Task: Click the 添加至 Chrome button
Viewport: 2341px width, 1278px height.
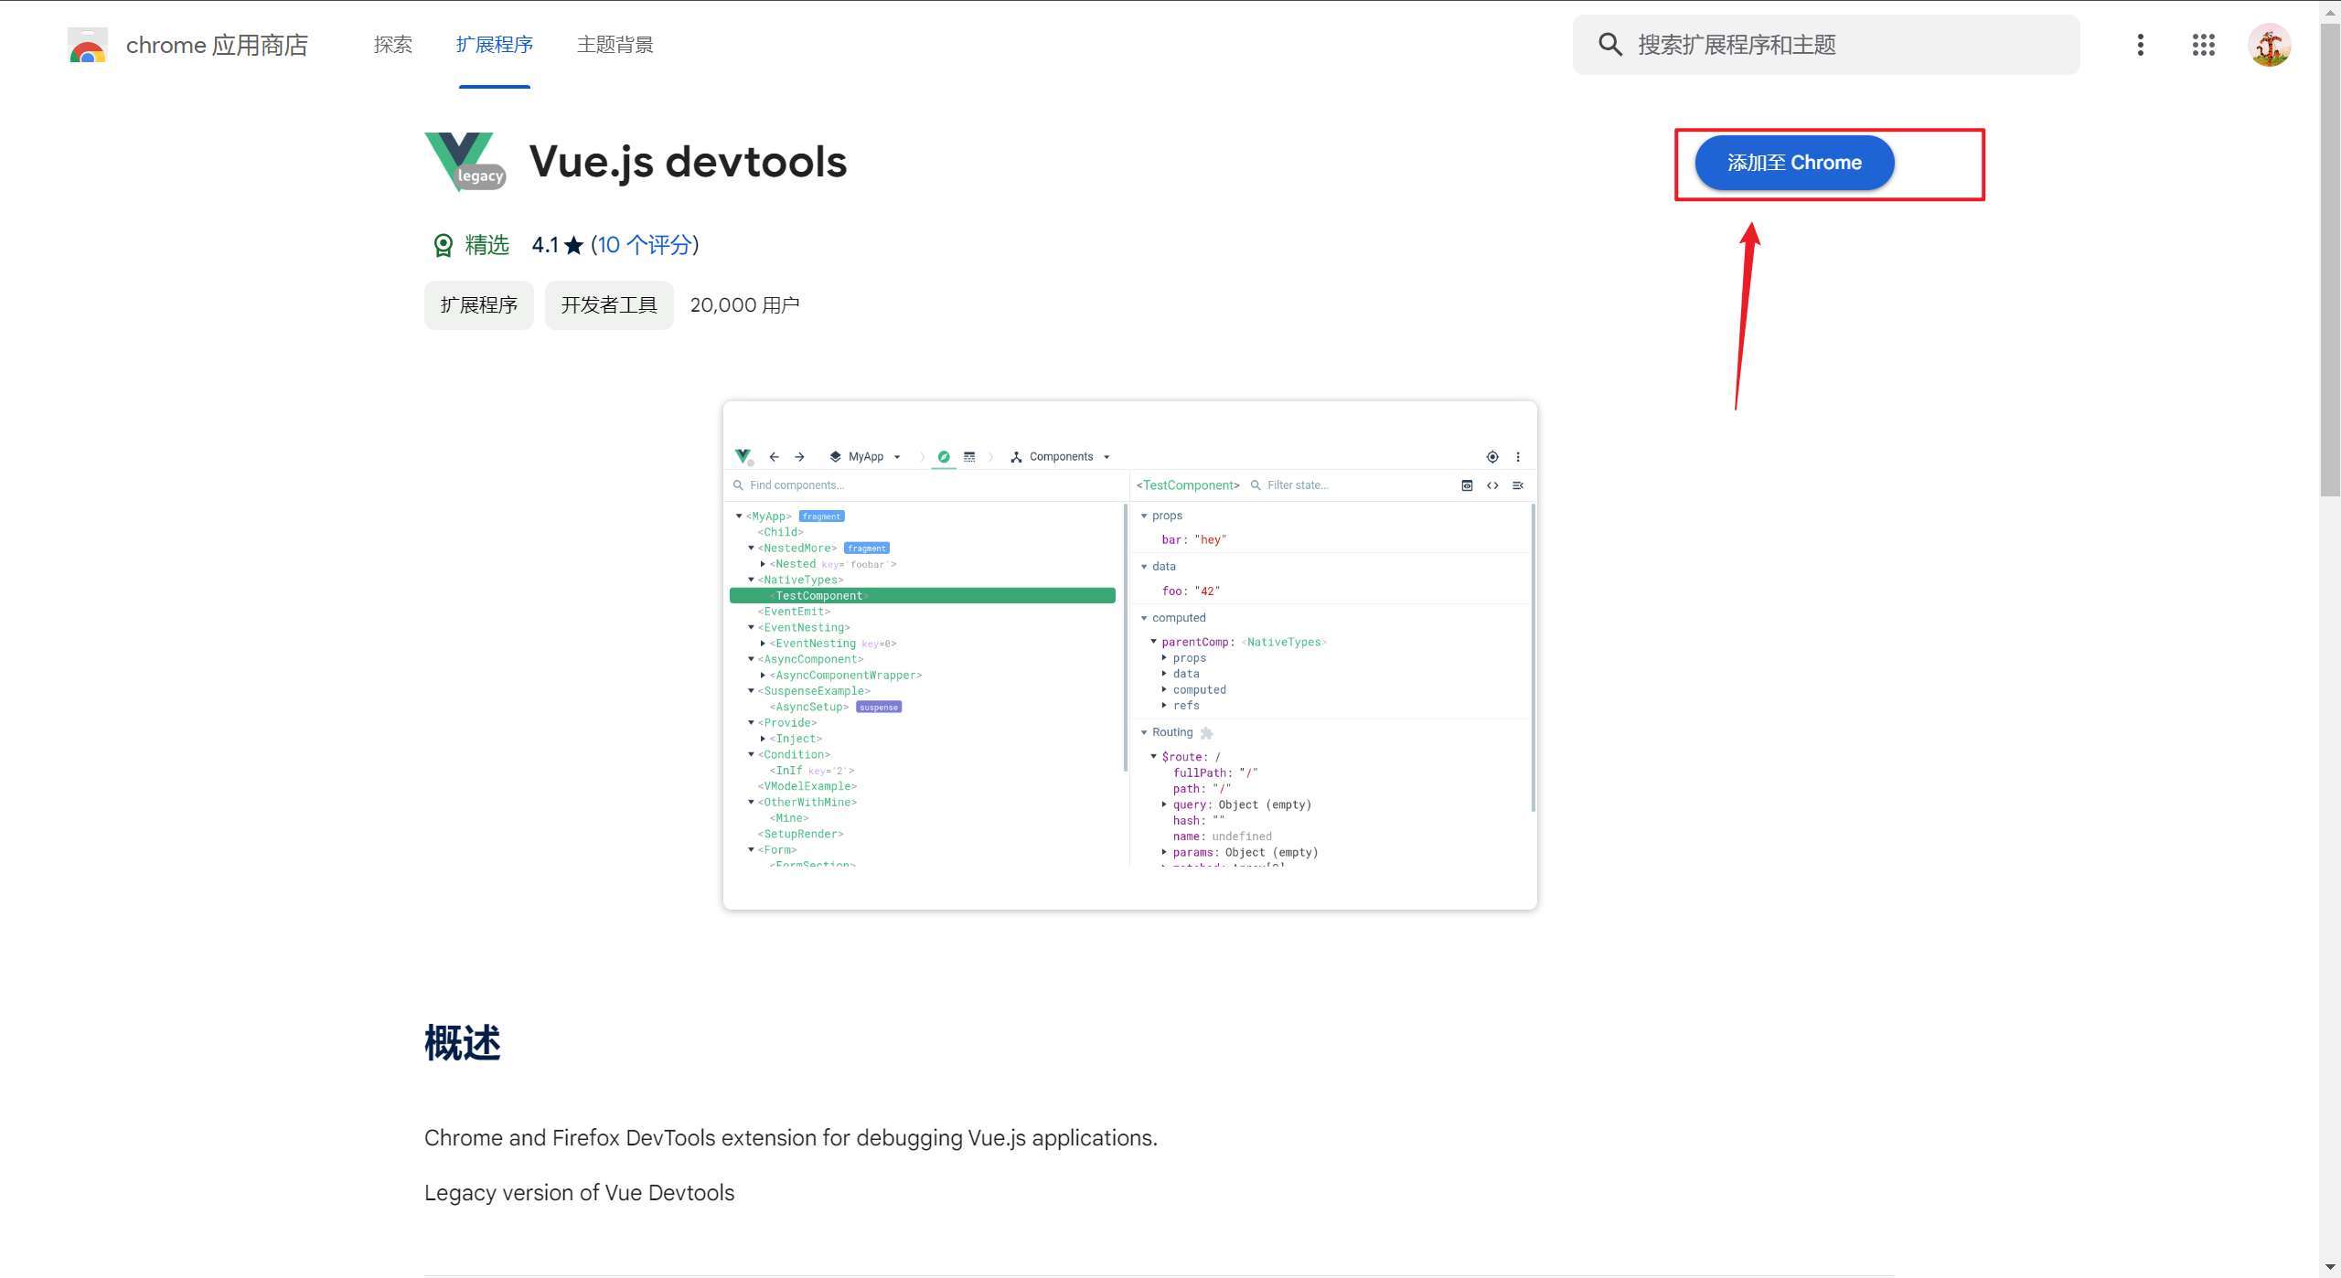Action: click(x=1793, y=163)
